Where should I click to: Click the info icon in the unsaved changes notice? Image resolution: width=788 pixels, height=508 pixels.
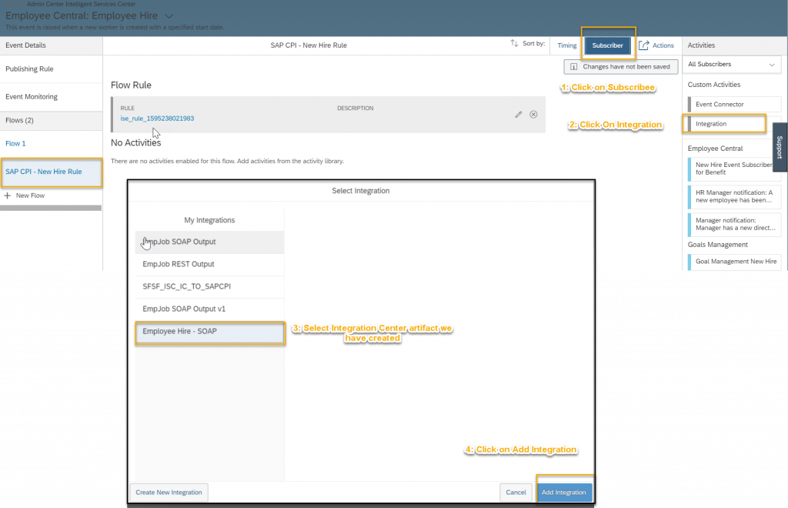(573, 67)
